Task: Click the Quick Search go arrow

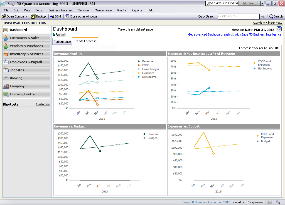Action: tap(263, 16)
